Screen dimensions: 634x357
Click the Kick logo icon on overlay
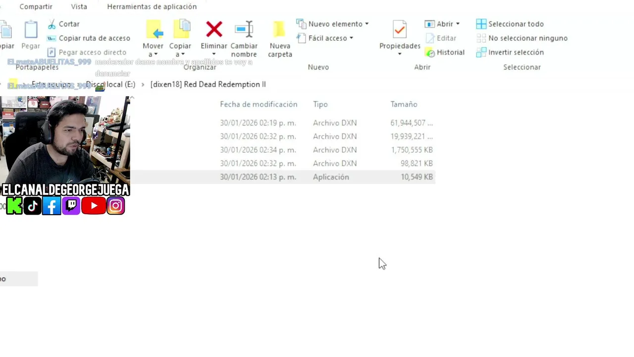[x=14, y=205]
